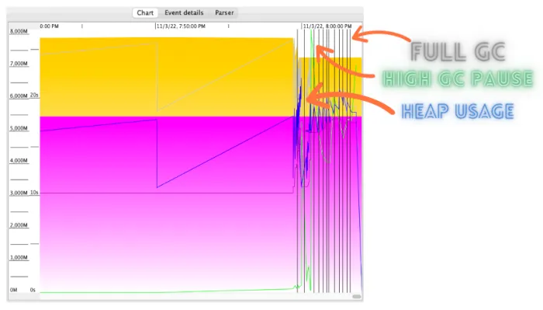Screen dimensions: 543x310
Task: Click the 0s pause axis label
Action: coord(33,290)
